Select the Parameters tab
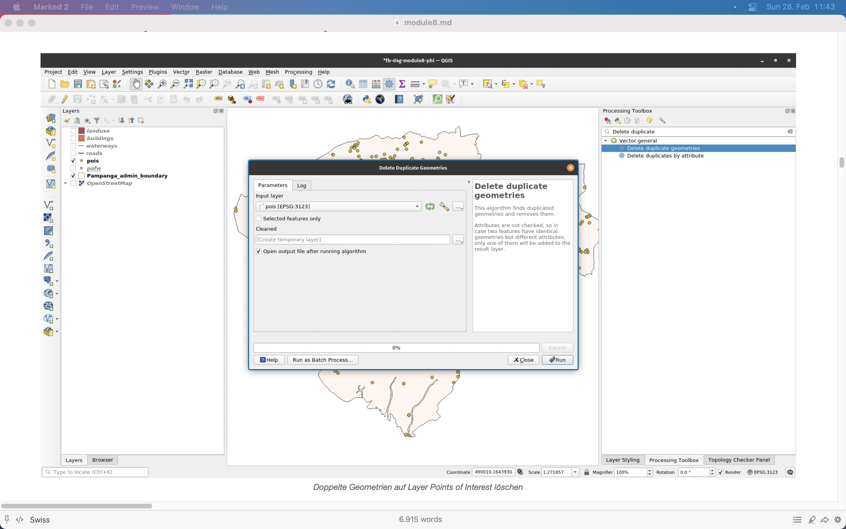 click(x=272, y=185)
